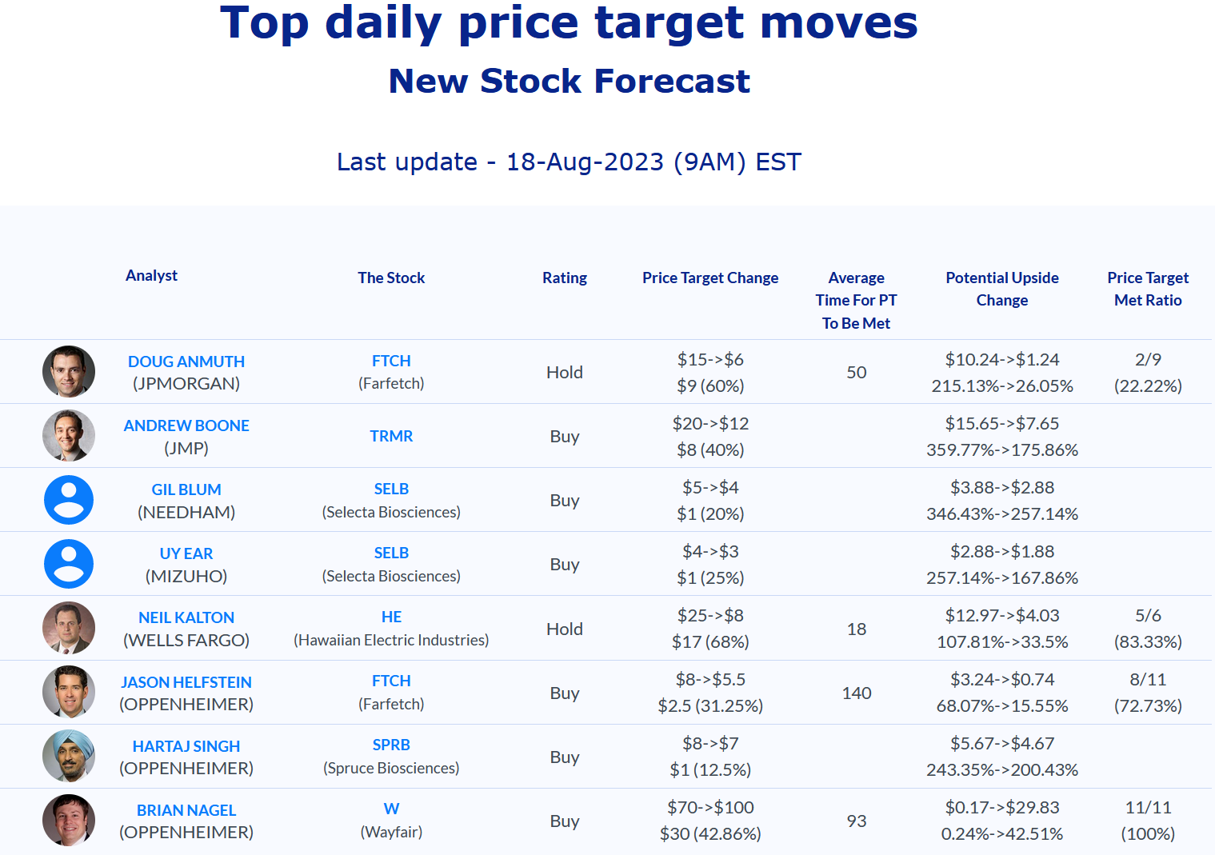Click Brian Nagel's profile photo
The image size is (1215, 855).
69,820
